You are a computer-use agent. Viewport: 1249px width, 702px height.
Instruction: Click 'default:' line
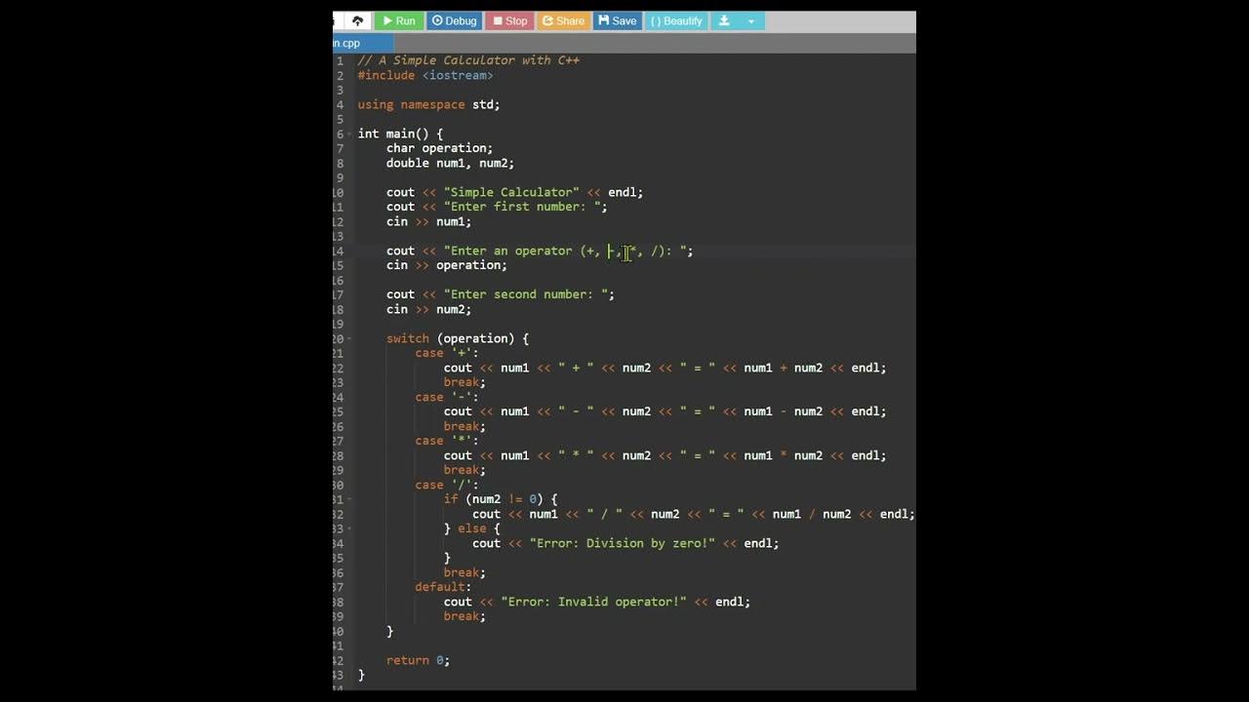click(443, 587)
